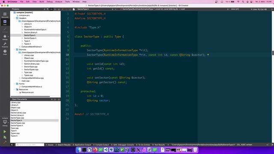Open the QML Debugger Console pane
Image resolution: width=274 pixels, height=154 pixels.
122,145
